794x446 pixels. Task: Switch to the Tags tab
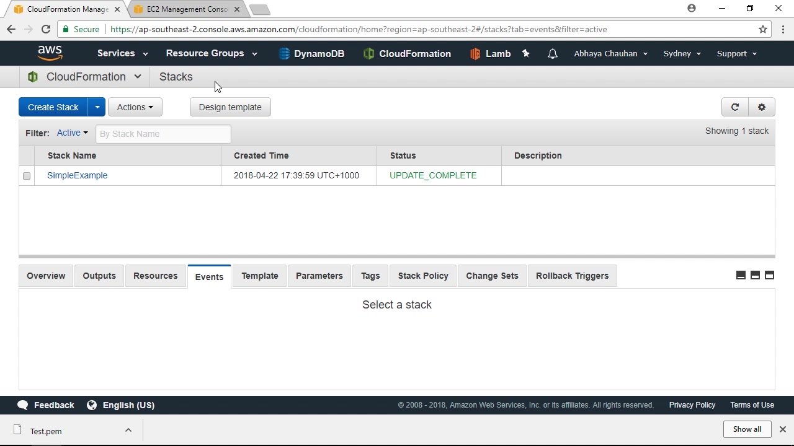click(x=370, y=276)
